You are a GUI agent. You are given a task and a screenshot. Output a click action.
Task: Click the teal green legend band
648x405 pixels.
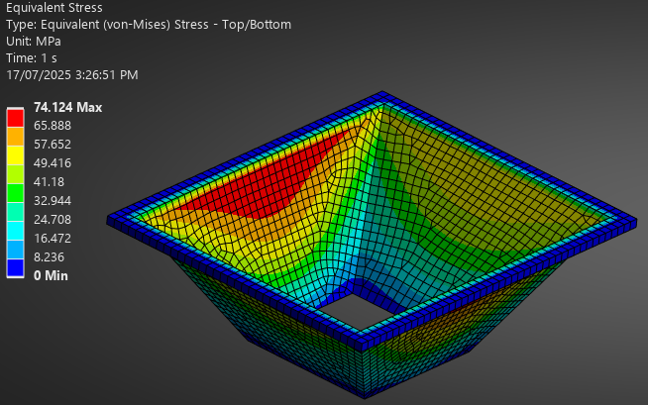(x=15, y=212)
